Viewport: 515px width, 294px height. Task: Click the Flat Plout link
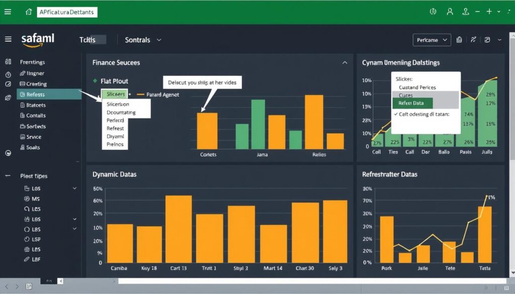[x=114, y=81]
